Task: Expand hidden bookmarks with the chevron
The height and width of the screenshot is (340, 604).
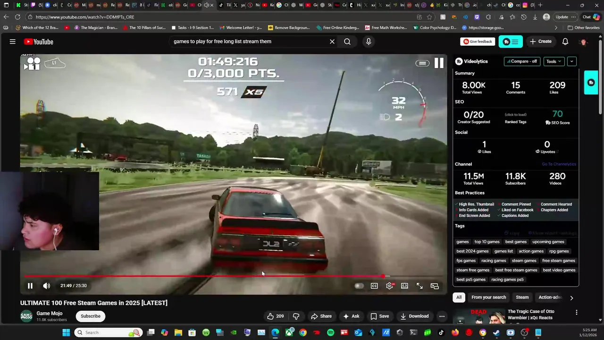Action: click(x=556, y=28)
